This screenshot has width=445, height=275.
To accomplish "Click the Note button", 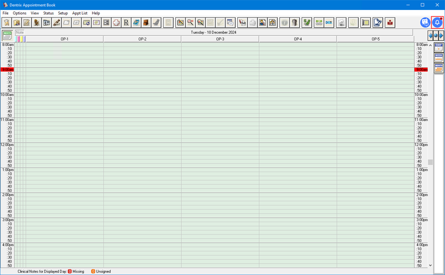I will coord(20,32).
